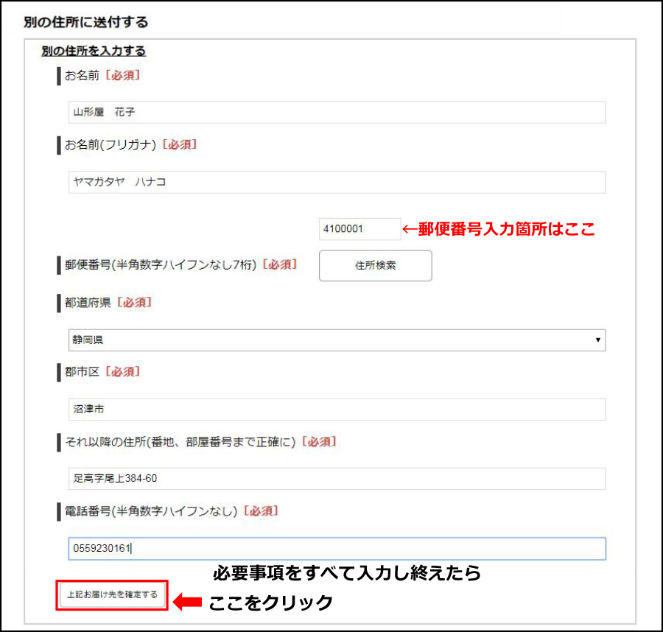Click the 電話番号(半角数字ハイフンなし) label
This screenshot has width=663, height=632.
[151, 511]
